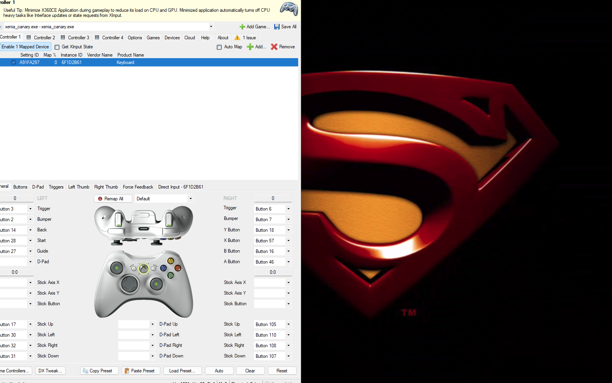
Task: Select the Buttons mapping tab
Action: click(x=20, y=187)
